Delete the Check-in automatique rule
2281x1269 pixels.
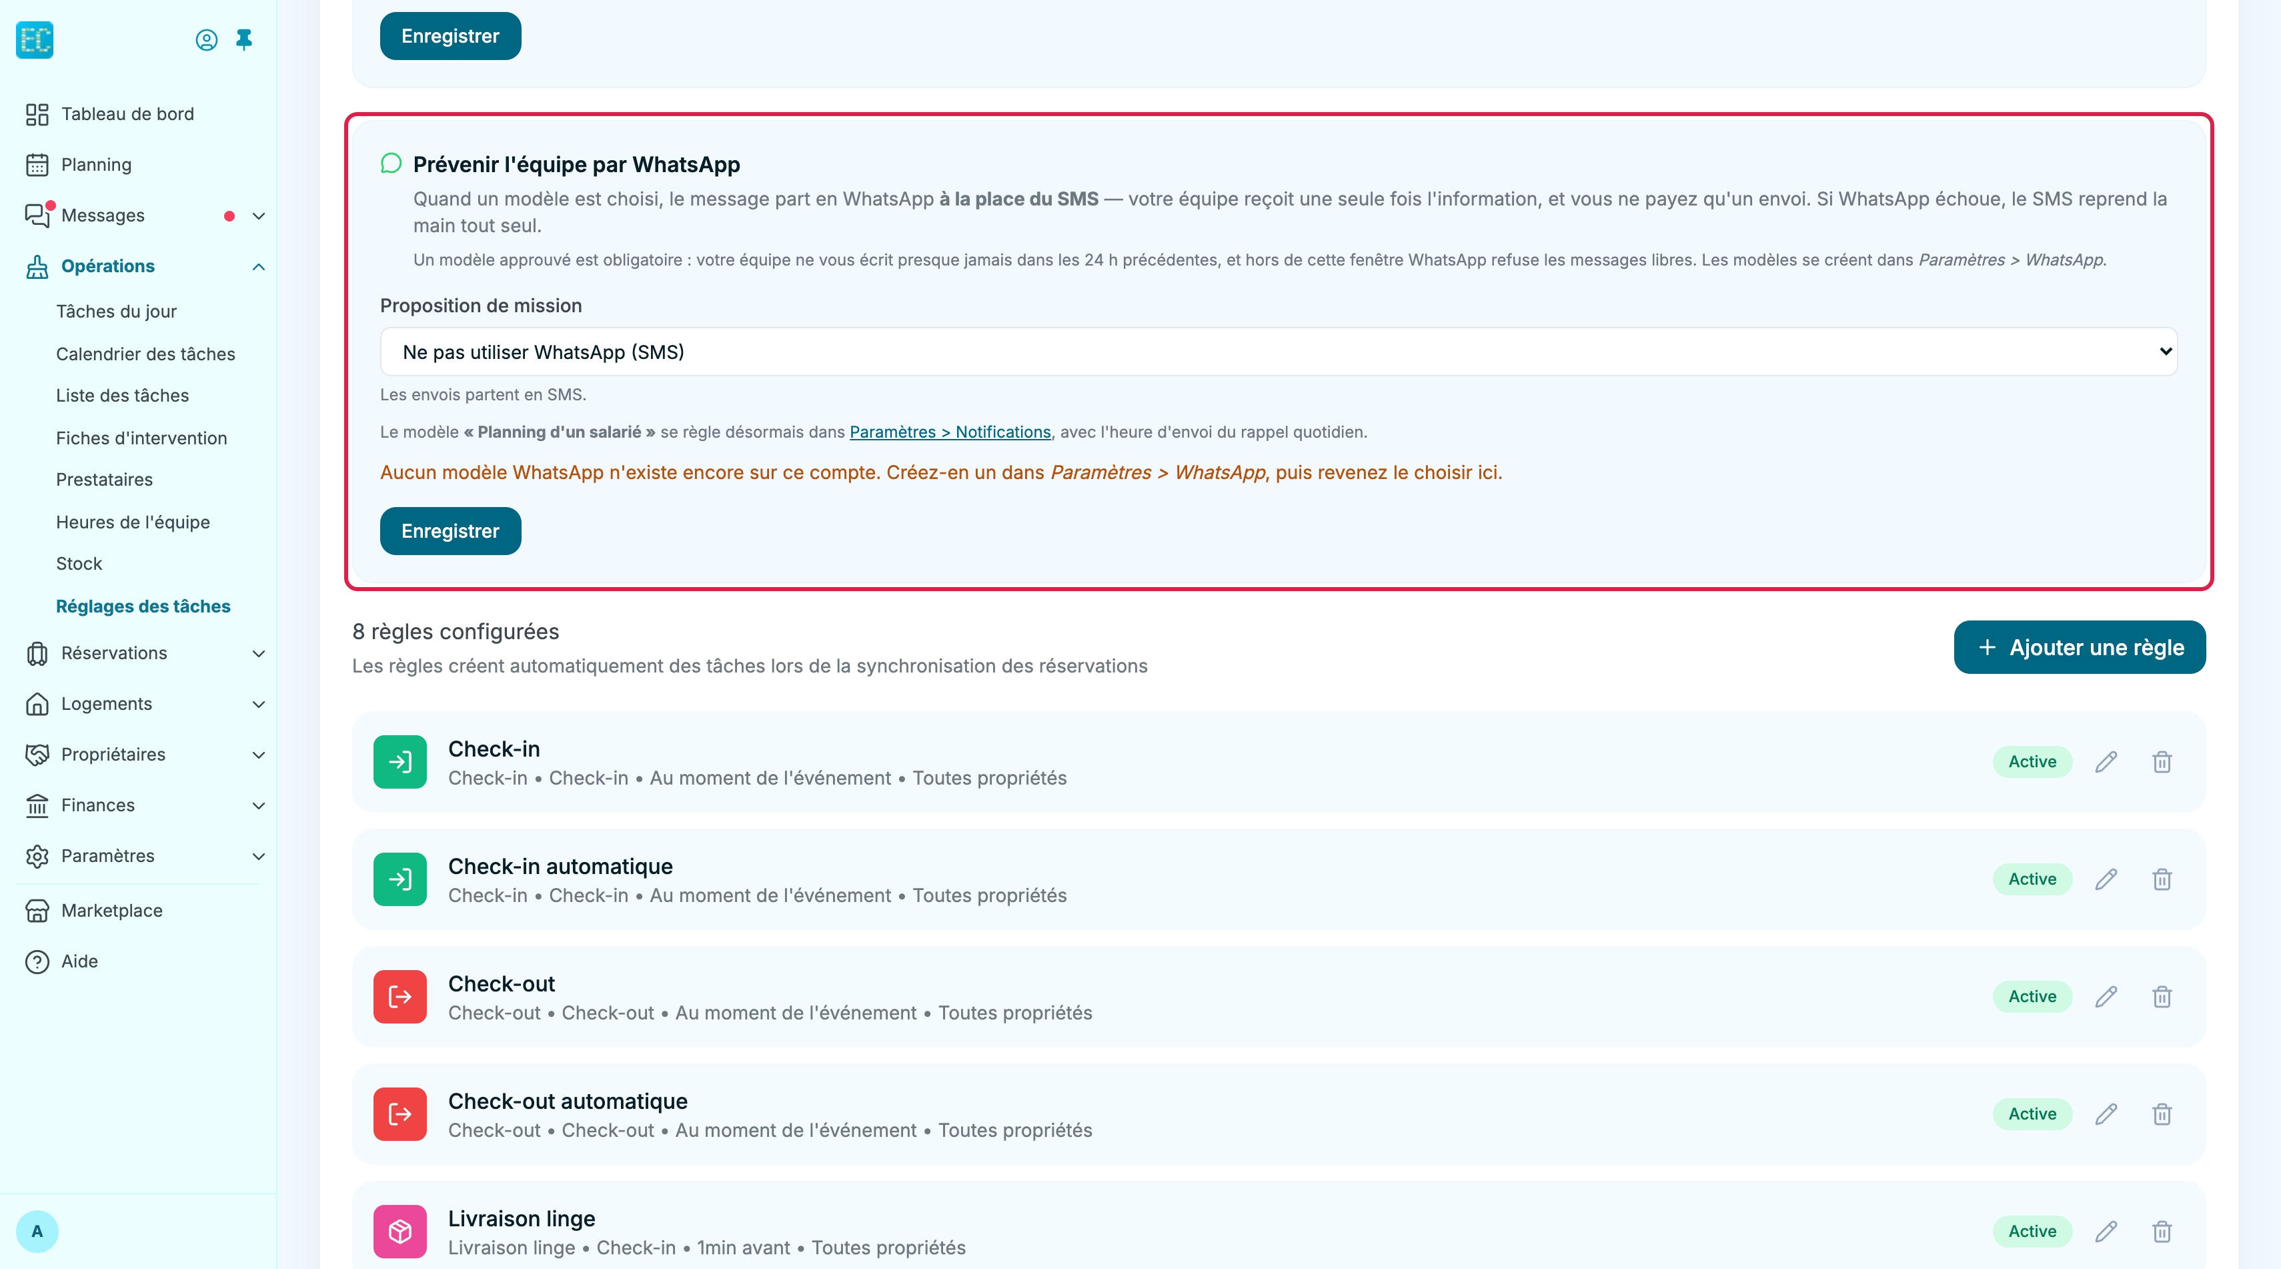[x=2162, y=879]
